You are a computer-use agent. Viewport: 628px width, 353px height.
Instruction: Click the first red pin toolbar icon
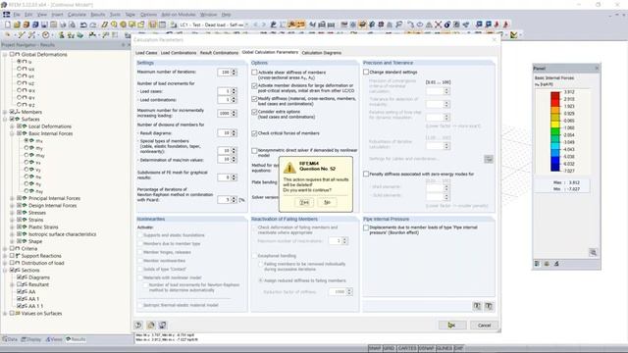tap(497, 25)
